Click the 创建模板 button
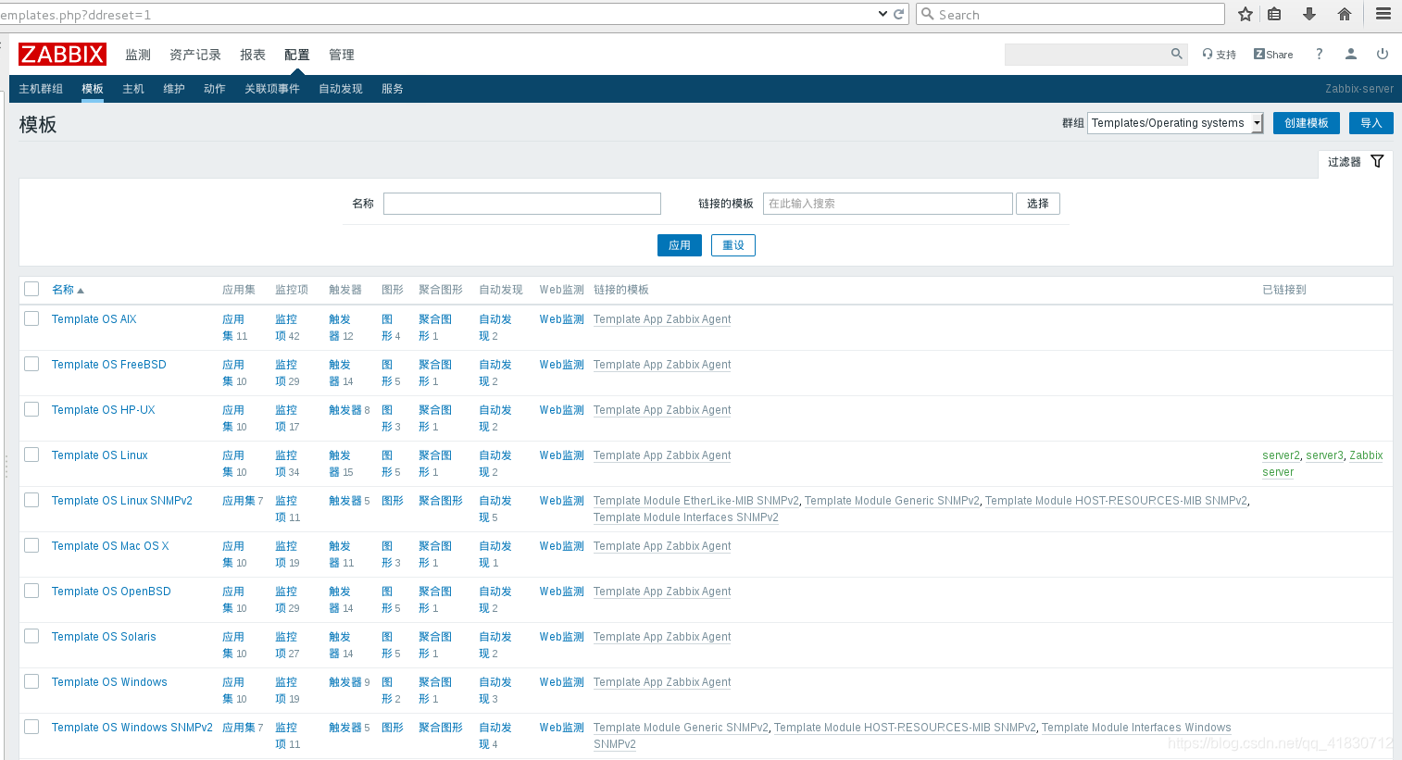Screen dimensions: 1402x760 point(1307,123)
